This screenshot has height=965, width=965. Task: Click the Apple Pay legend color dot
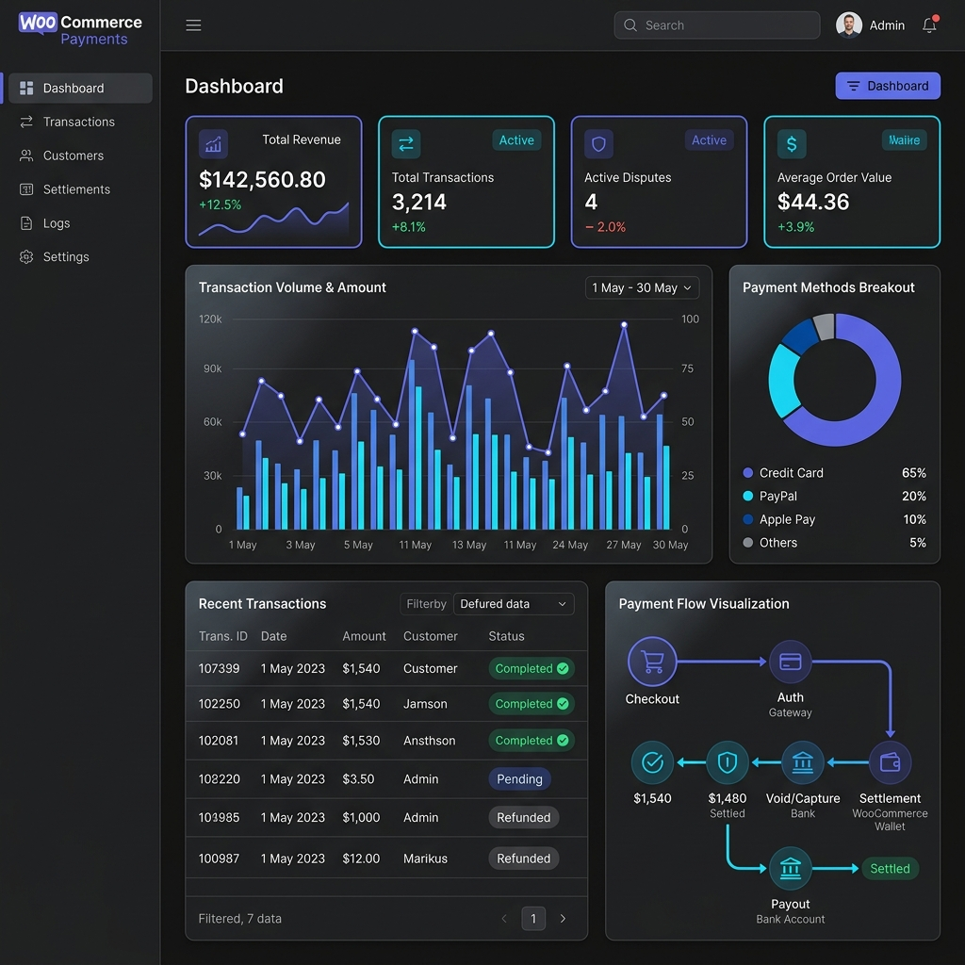coord(747,519)
